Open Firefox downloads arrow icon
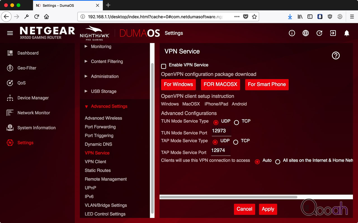Screen dimensions: 358x223 [290, 17]
